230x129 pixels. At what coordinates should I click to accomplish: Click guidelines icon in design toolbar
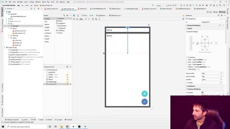click(99, 19)
